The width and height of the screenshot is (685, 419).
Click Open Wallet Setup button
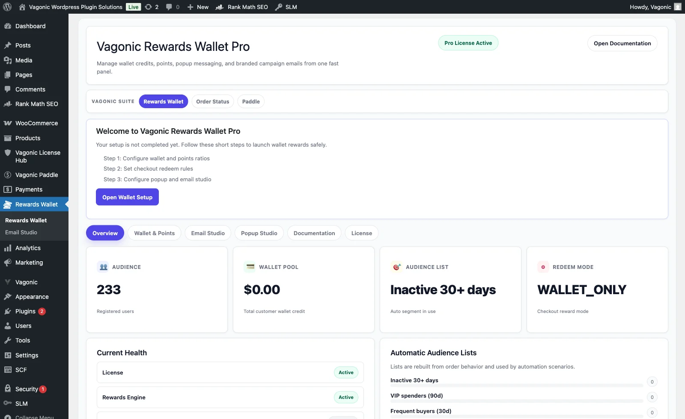127,197
